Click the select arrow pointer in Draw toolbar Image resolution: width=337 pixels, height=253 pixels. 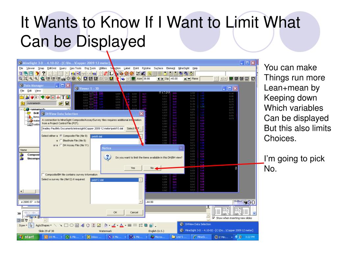tap(31, 225)
